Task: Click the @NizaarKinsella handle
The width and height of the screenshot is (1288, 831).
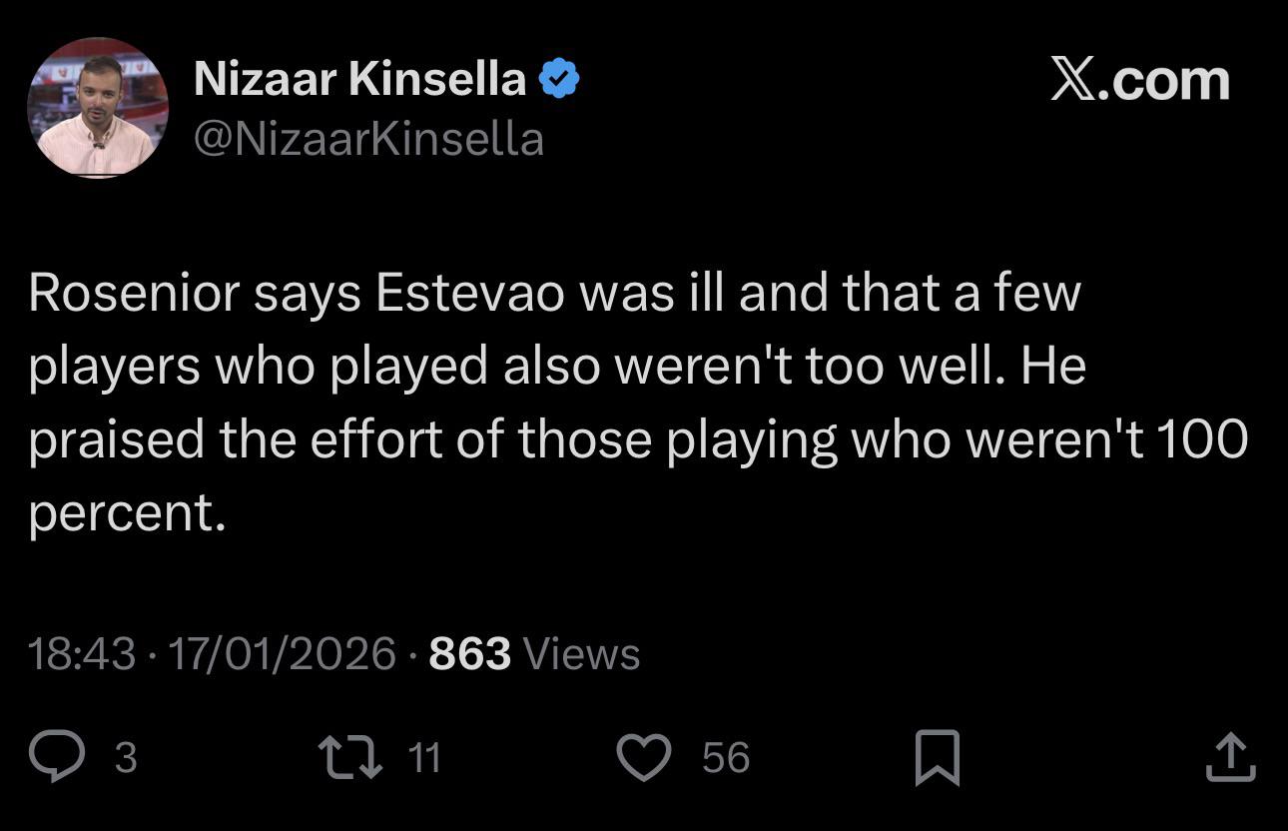Action: pos(368,139)
